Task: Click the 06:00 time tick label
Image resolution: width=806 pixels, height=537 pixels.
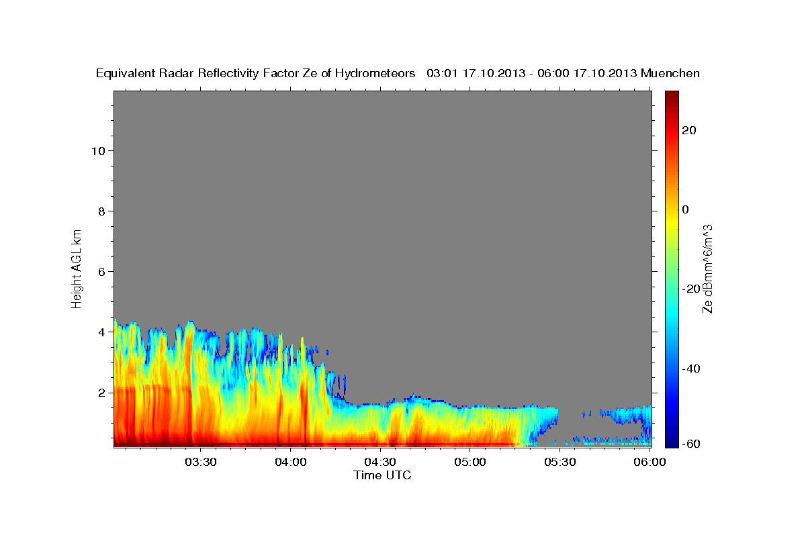Action: [649, 462]
